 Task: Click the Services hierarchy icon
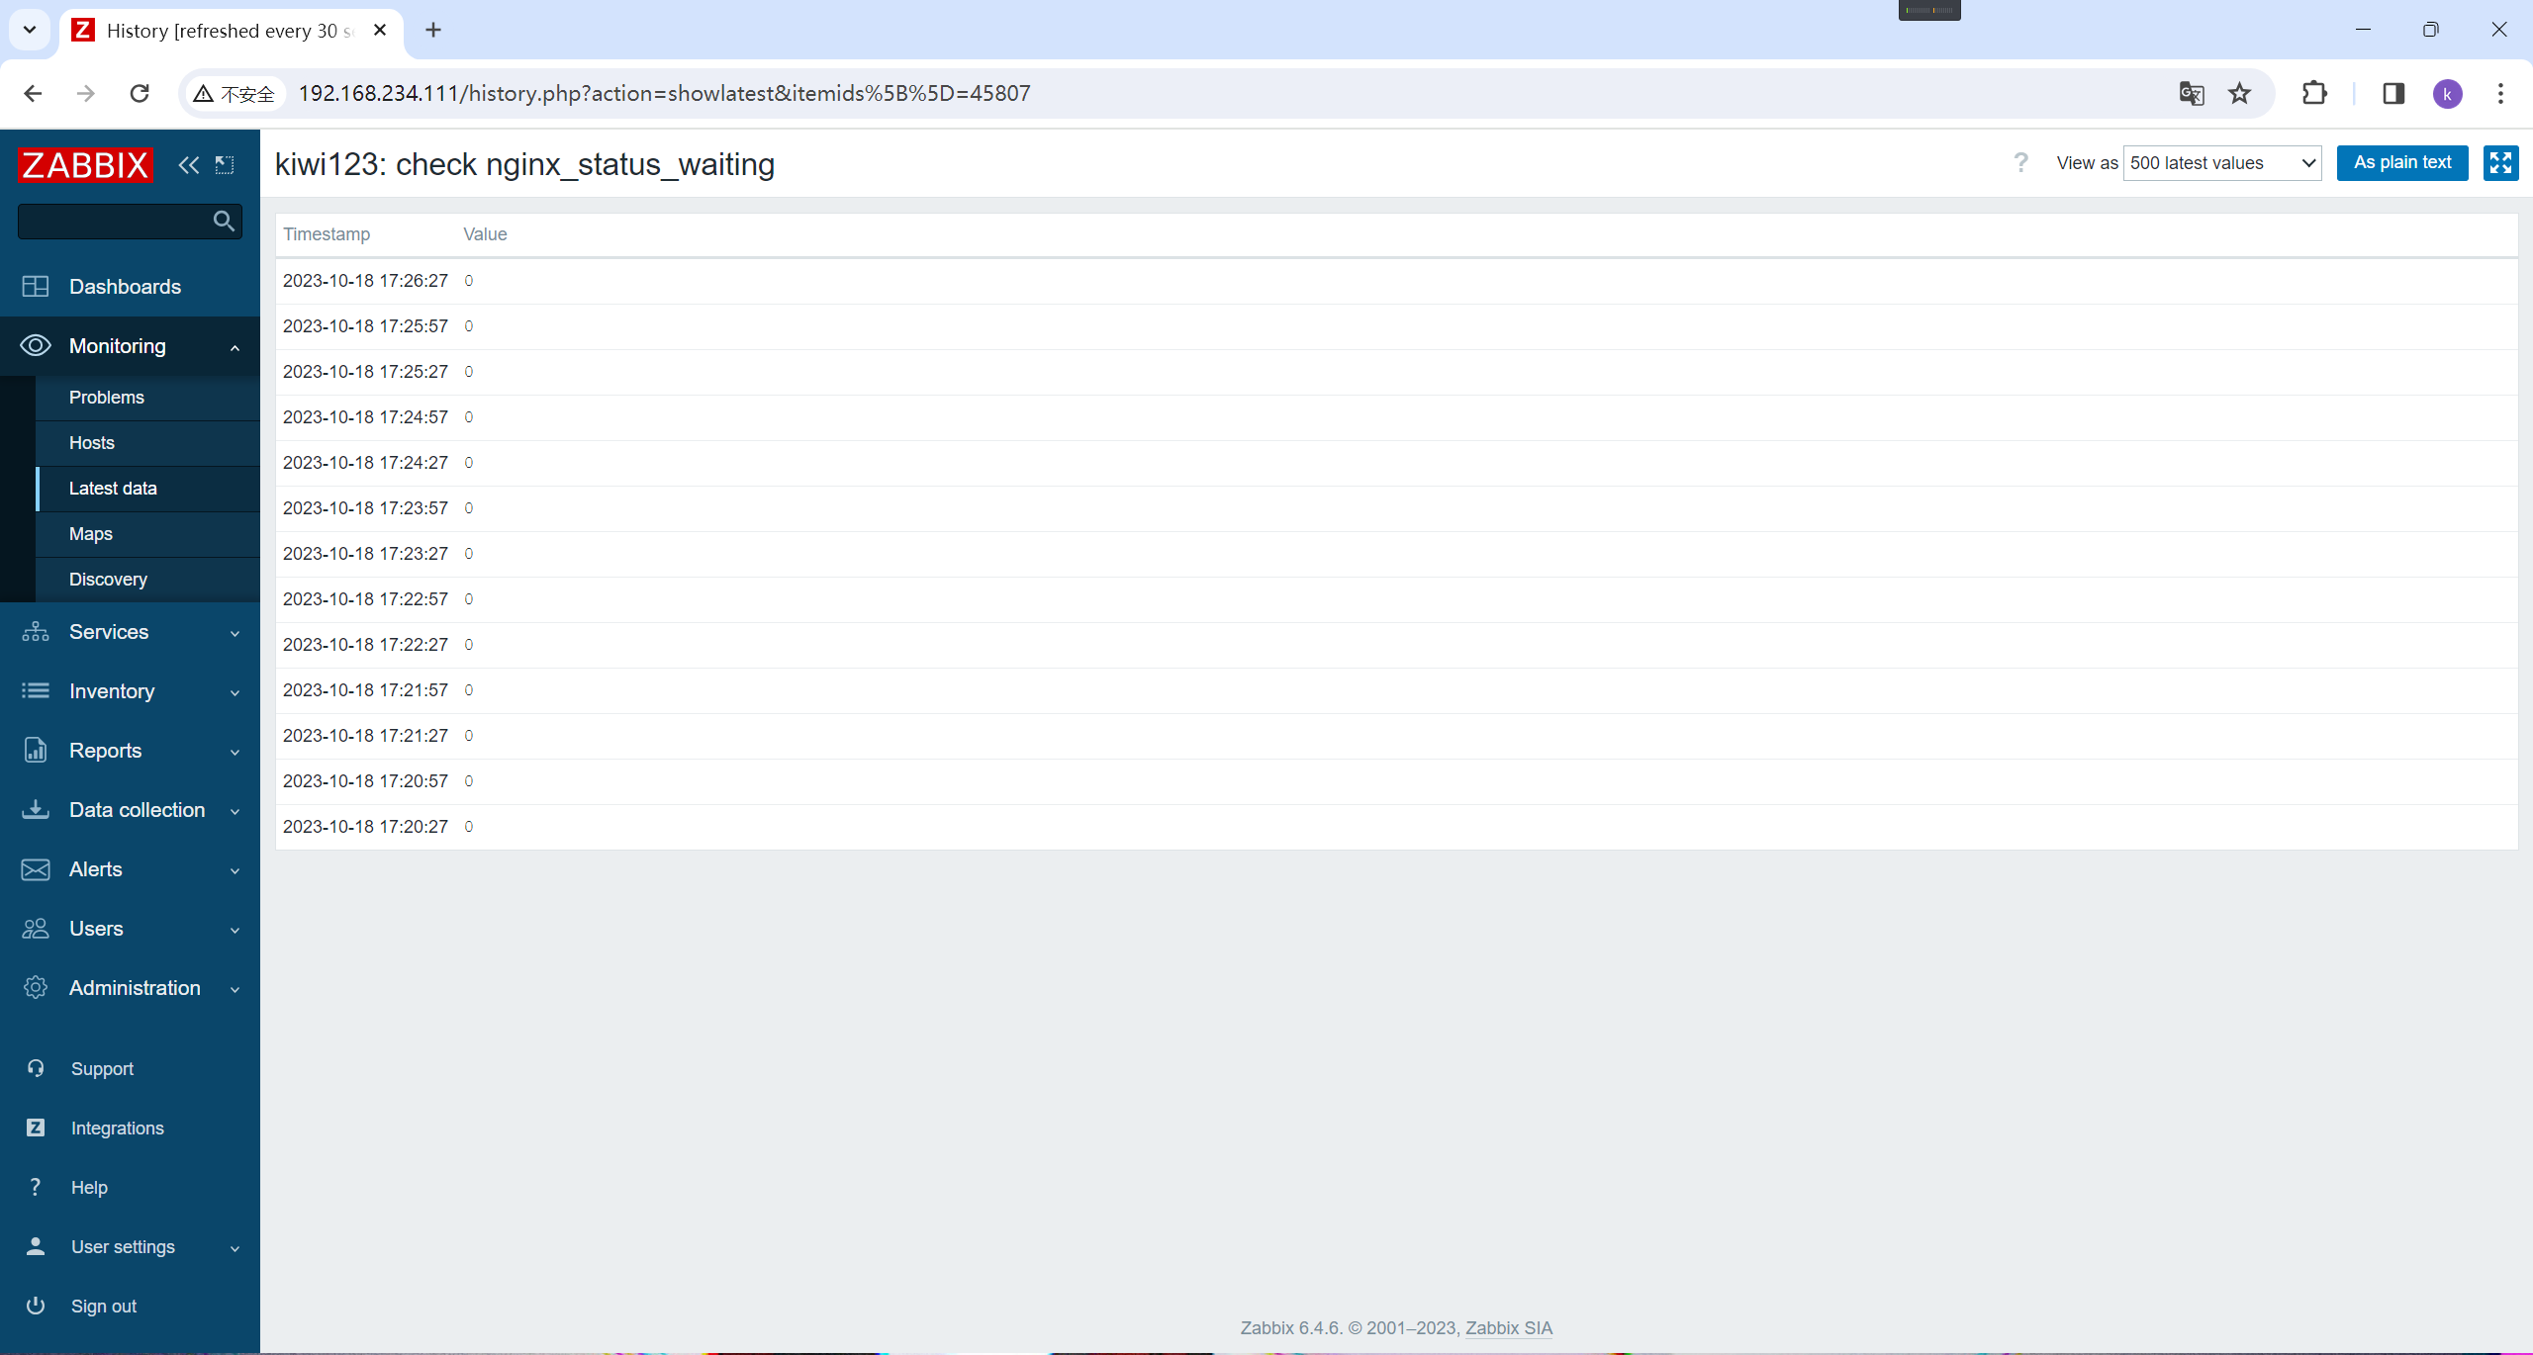click(36, 632)
